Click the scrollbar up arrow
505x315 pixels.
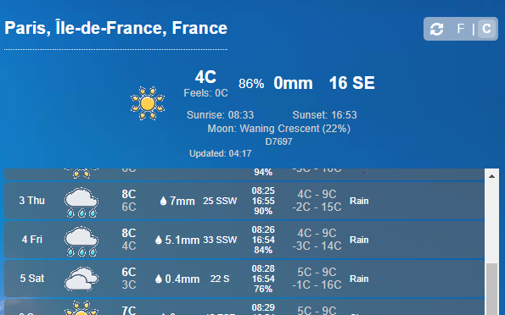pyautogui.click(x=491, y=176)
